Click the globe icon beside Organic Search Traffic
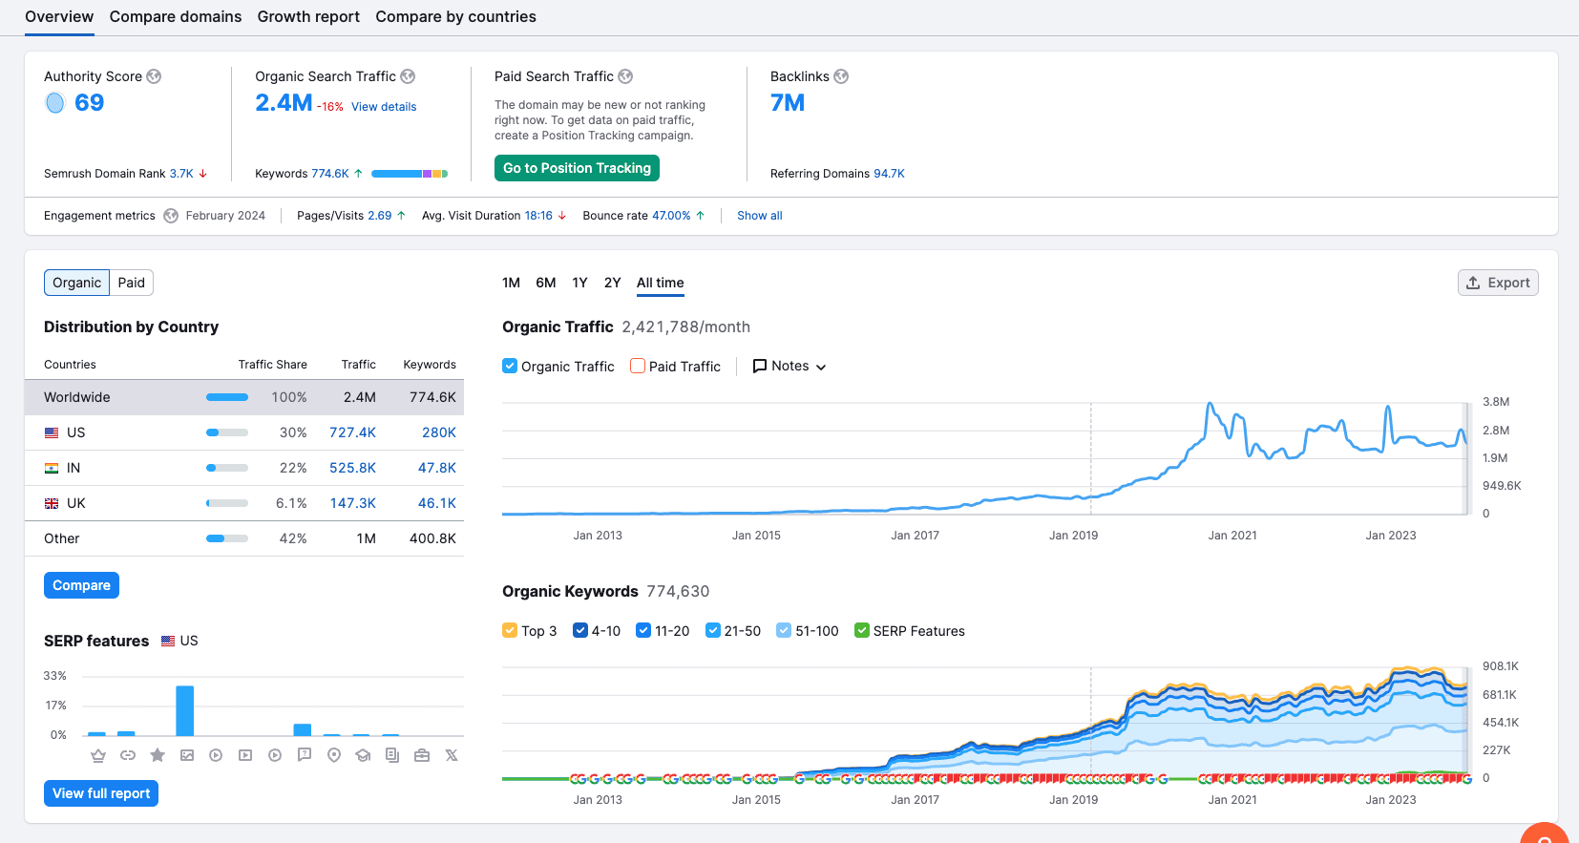This screenshot has height=843, width=1579. [x=408, y=76]
